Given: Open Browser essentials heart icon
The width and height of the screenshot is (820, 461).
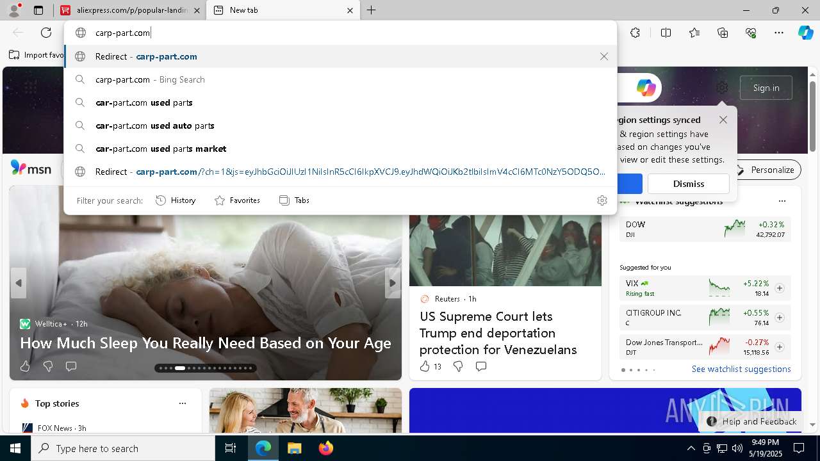Looking at the screenshot, I should (x=751, y=33).
